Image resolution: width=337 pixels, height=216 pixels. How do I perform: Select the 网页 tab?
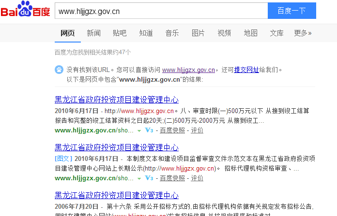pyautogui.click(x=67, y=33)
